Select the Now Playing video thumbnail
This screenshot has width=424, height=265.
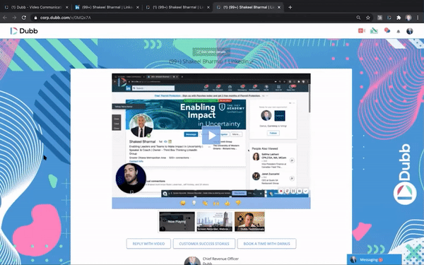pyautogui.click(x=177, y=221)
